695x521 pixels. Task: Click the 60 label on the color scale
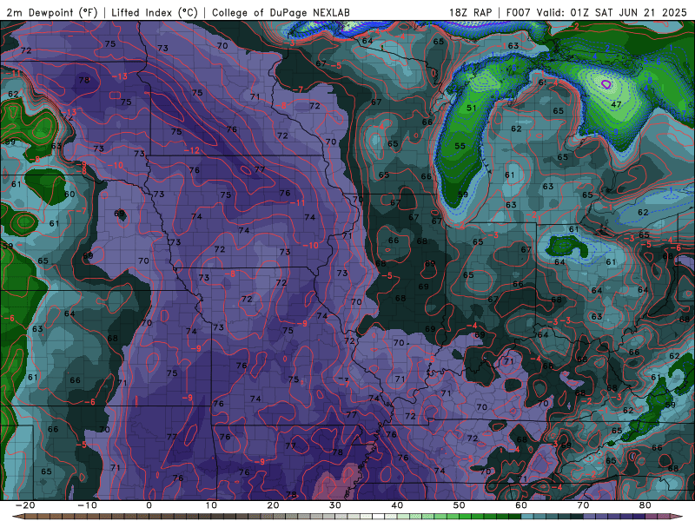click(521, 505)
